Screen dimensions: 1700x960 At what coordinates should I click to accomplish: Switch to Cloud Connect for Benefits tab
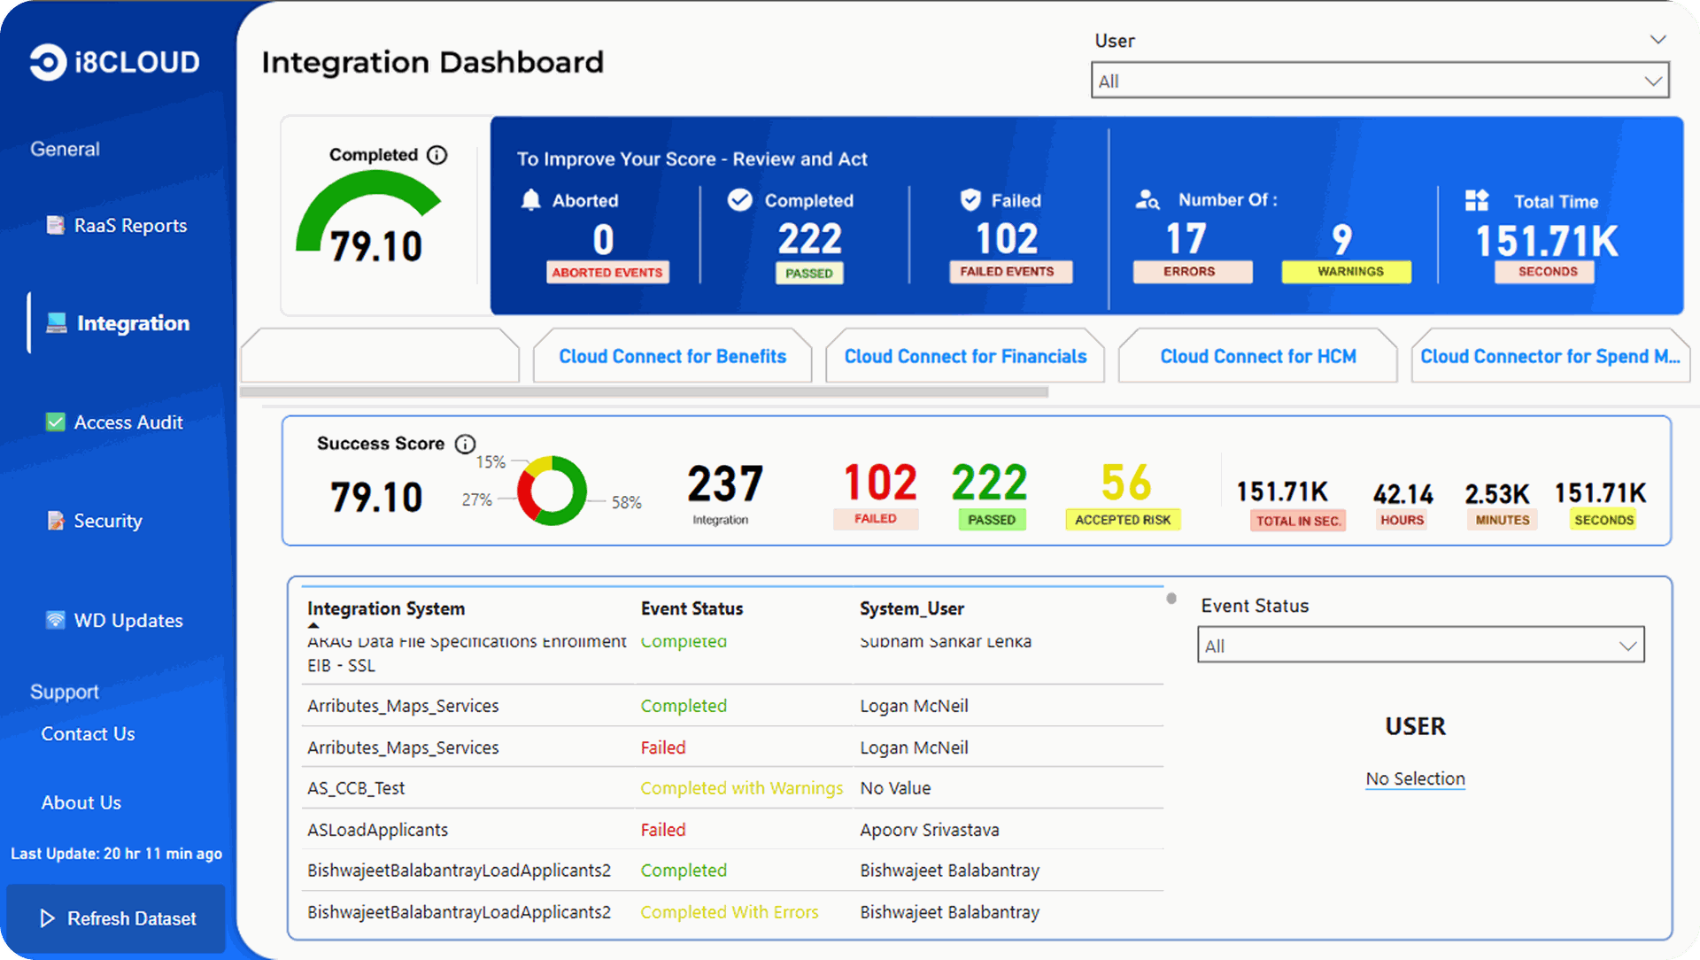[672, 356]
